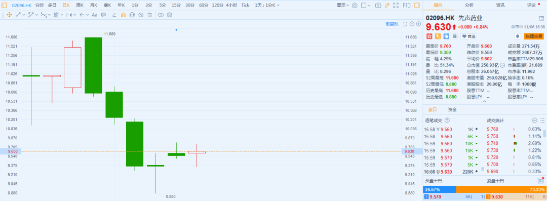Viewport: 547px width, 201px height.
Task: Open the 资讯 tab
Action: (x=500, y=5)
